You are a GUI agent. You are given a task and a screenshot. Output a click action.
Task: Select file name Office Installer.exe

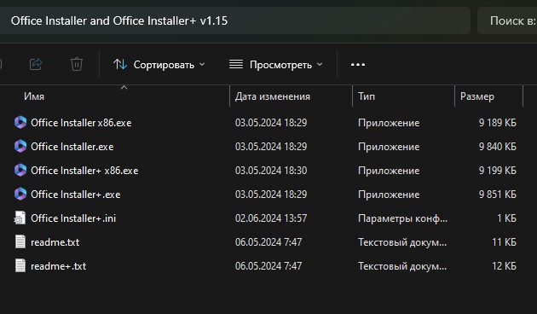tap(72, 147)
